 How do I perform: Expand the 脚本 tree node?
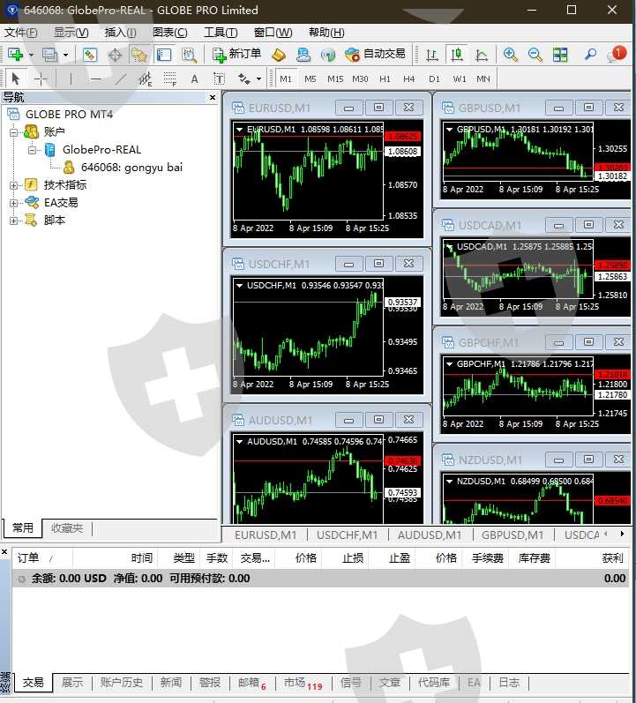click(14, 221)
